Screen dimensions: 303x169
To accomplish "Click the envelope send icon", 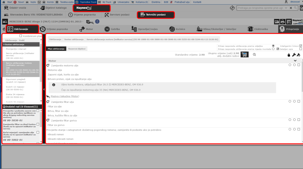I will click(x=277, y=22).
